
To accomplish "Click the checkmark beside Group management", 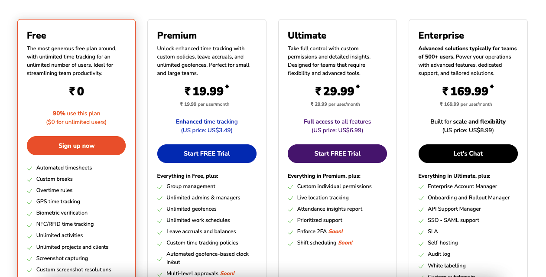I will 160,187.
